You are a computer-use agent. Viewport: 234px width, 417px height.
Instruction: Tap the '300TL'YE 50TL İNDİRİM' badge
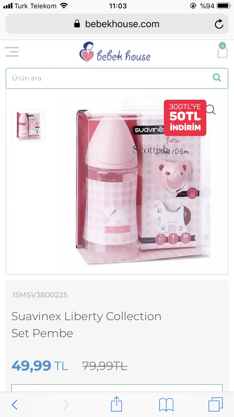[x=185, y=118]
